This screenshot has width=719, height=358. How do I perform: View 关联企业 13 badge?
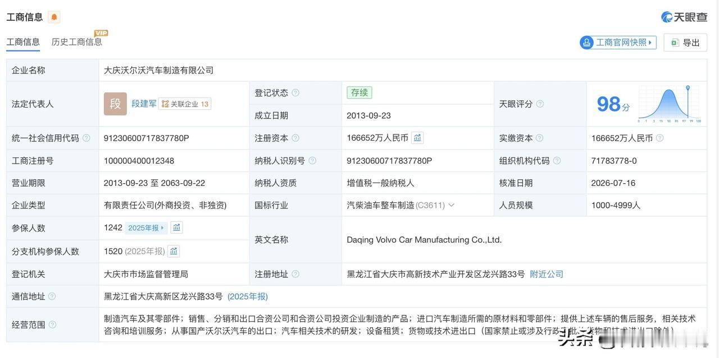pos(185,104)
